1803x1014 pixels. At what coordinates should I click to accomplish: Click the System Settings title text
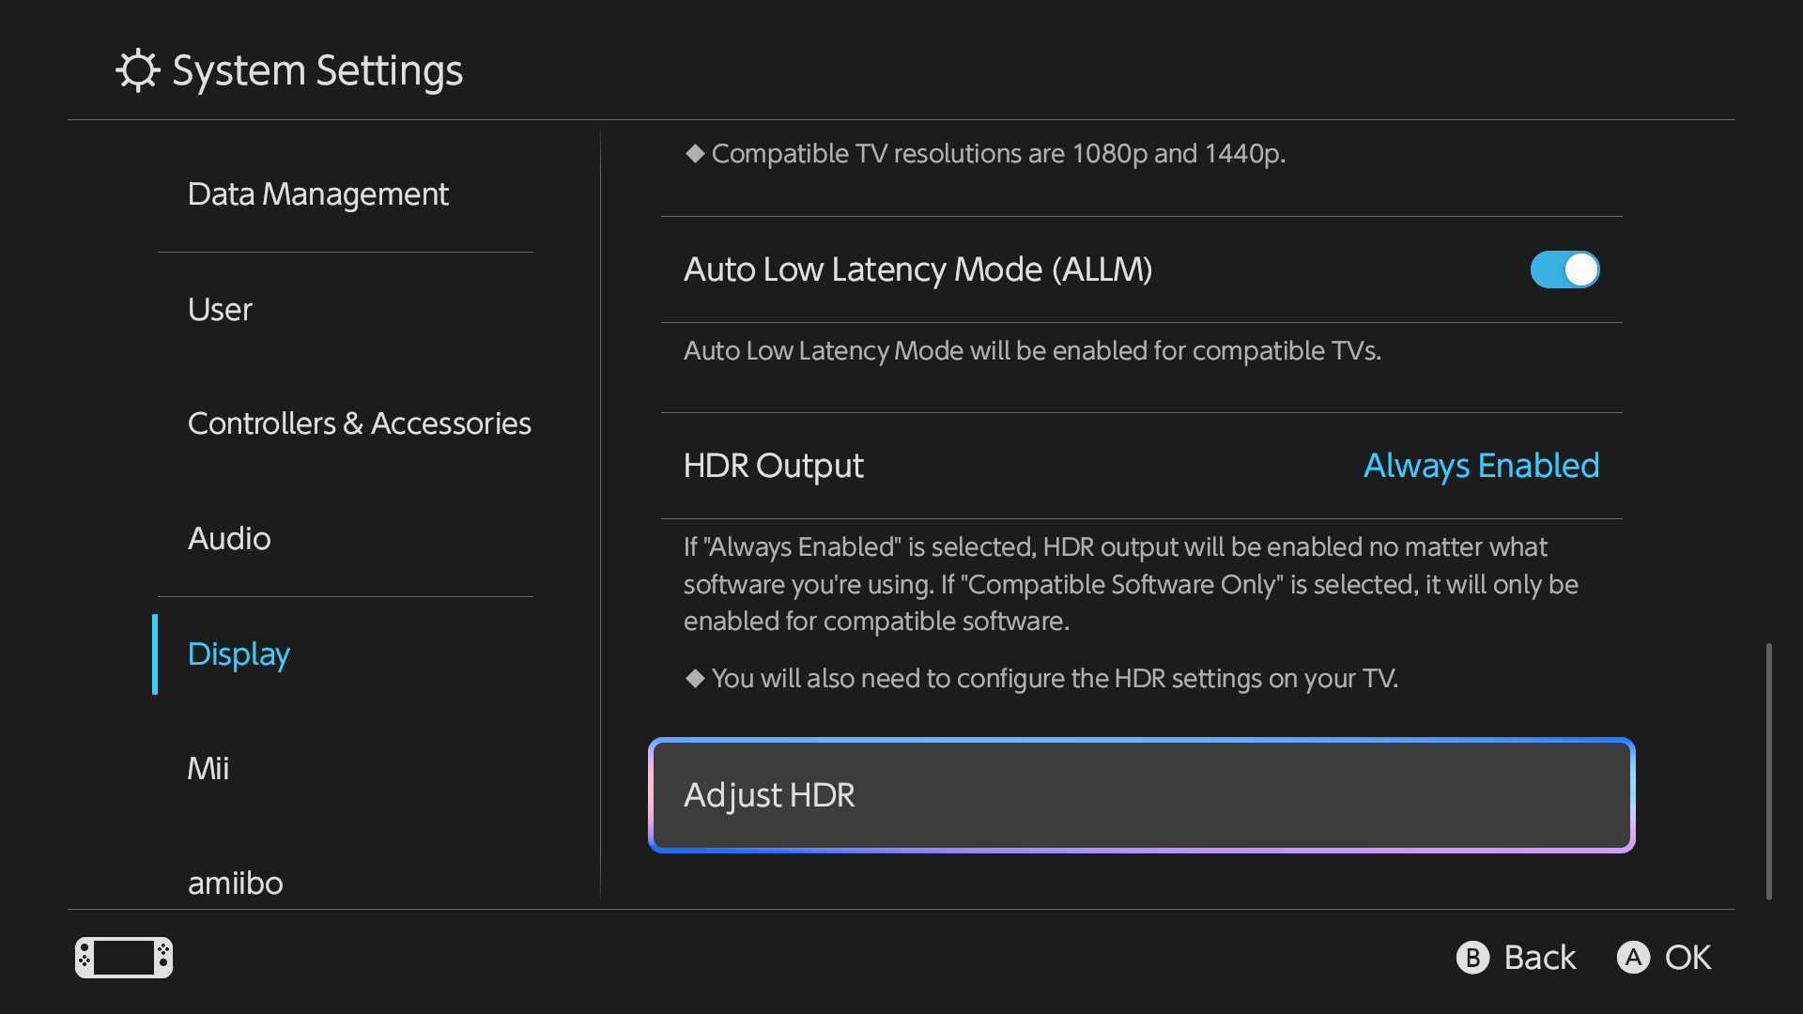click(317, 70)
